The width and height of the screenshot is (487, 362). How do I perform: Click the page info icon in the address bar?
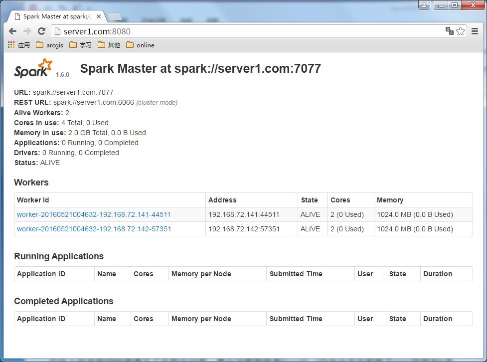(x=57, y=31)
